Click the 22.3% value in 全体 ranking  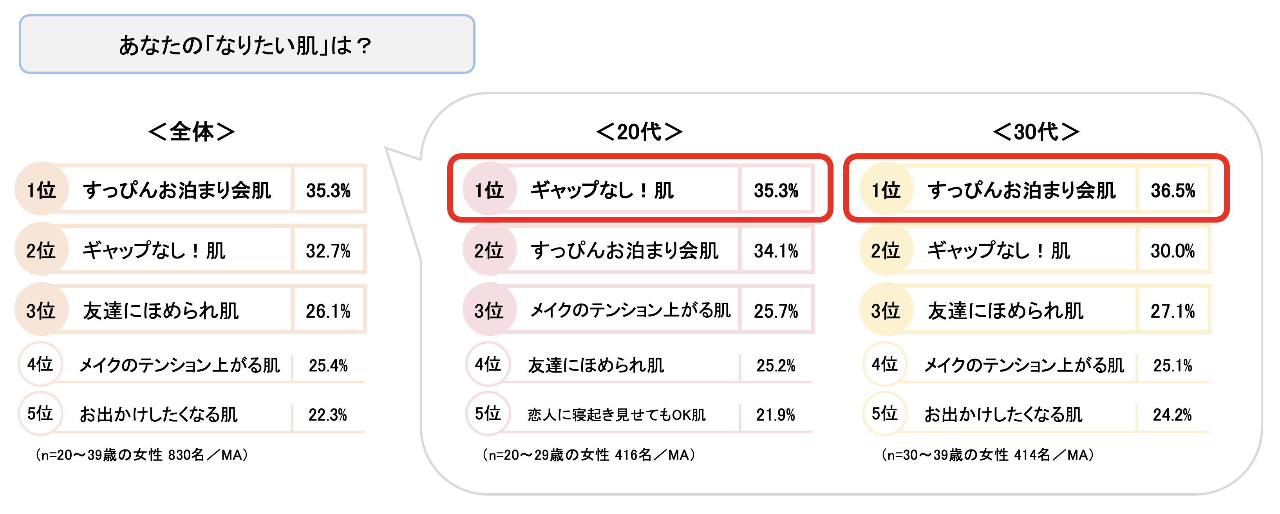click(x=327, y=414)
